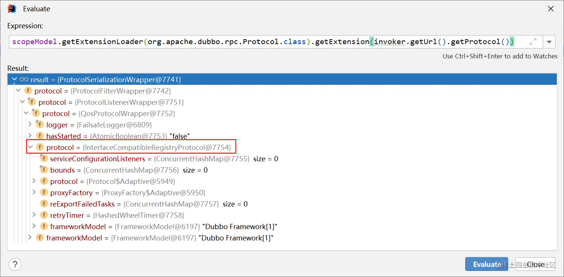Select the {QosProtocolWrapper@7752} value text
The height and width of the screenshot is (277, 564).
pos(127,113)
